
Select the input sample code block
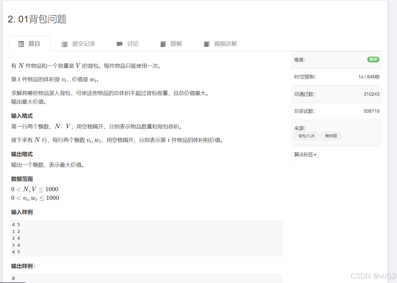[147, 238]
